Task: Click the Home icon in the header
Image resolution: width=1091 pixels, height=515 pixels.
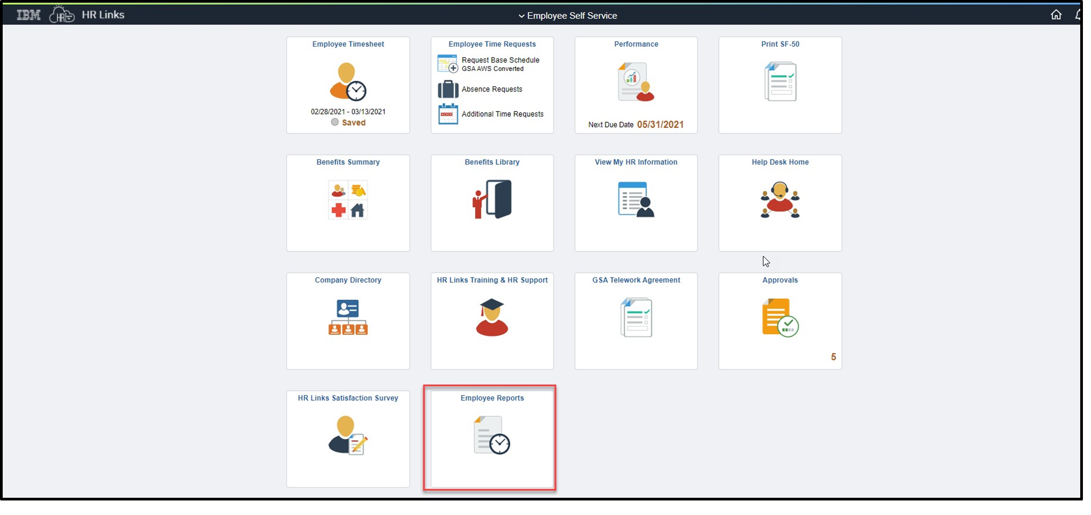Action: [x=1055, y=15]
